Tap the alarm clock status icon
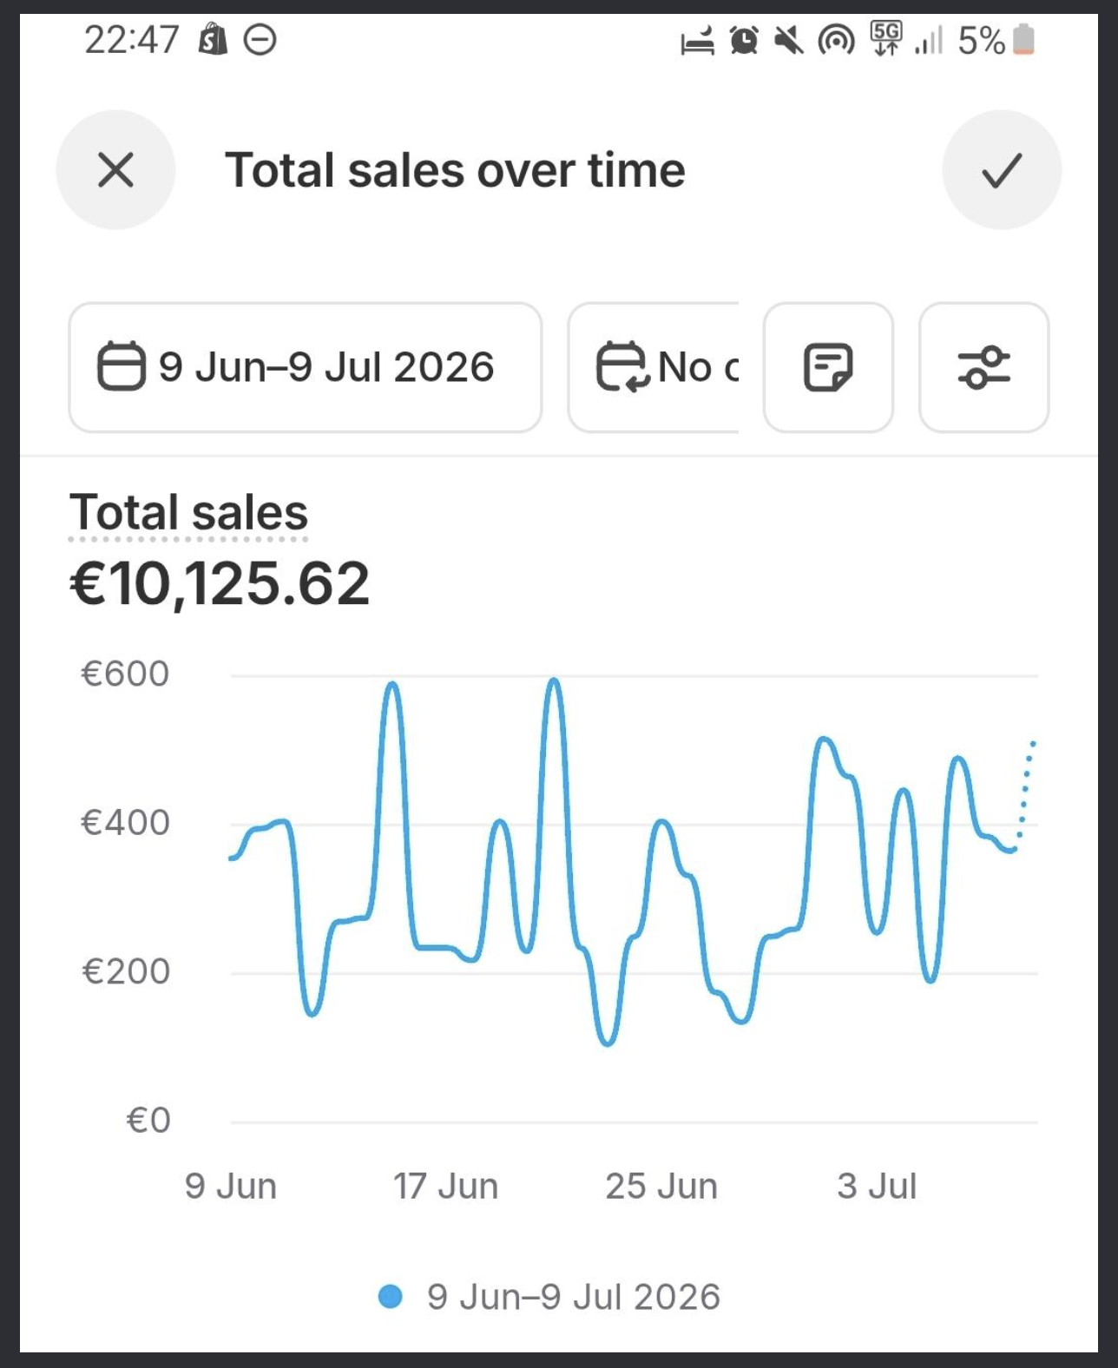Viewport: 1118px width, 1368px height. (x=744, y=40)
